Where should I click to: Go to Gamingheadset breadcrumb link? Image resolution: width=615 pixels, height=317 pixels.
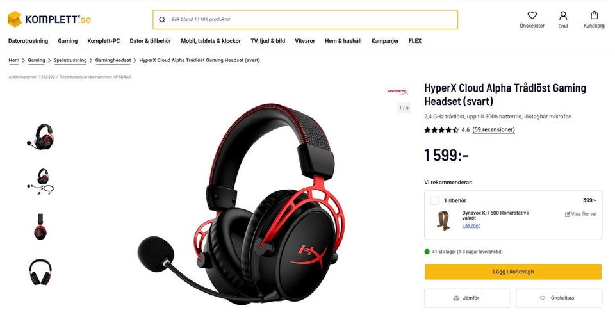[113, 60]
